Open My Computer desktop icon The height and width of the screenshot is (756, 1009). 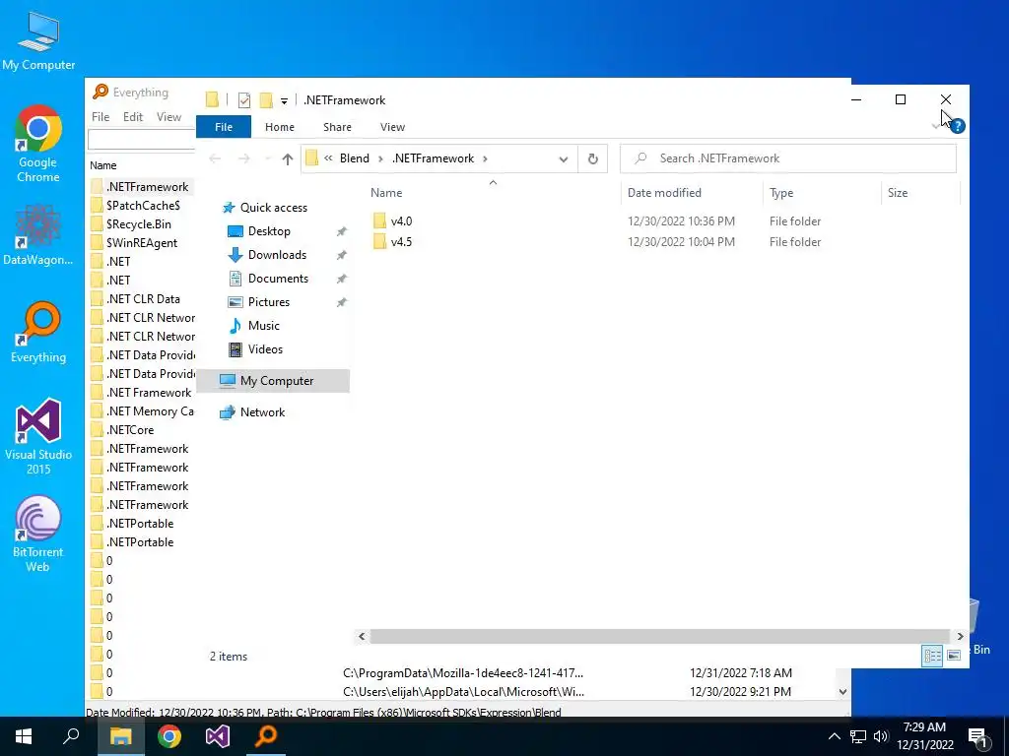[x=38, y=40]
